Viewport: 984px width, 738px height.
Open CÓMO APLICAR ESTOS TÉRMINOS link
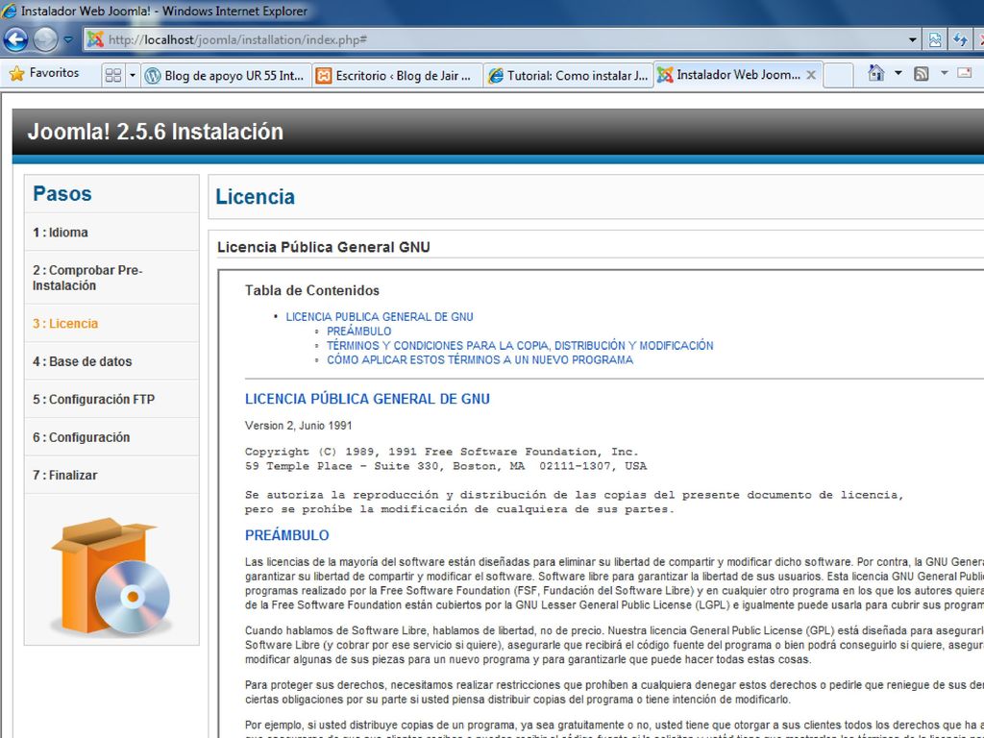(480, 360)
